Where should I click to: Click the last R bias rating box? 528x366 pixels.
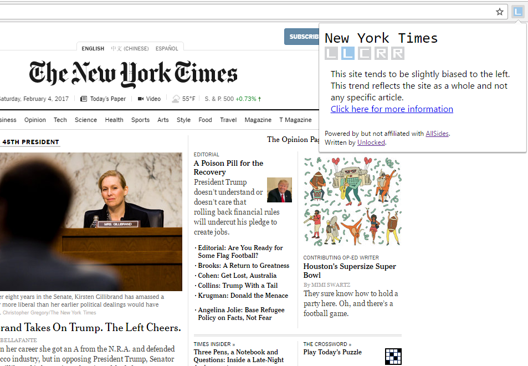pyautogui.click(x=398, y=53)
